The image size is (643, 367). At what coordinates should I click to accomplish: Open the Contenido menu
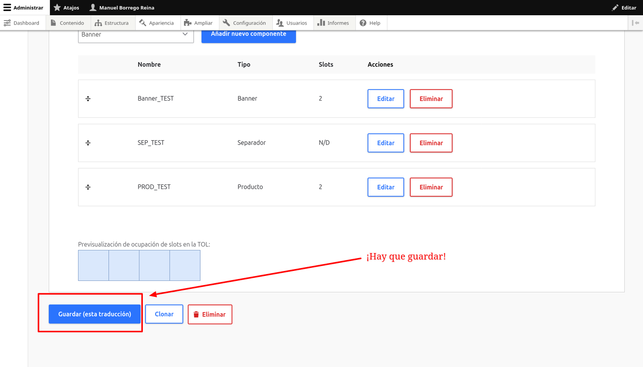pyautogui.click(x=67, y=23)
